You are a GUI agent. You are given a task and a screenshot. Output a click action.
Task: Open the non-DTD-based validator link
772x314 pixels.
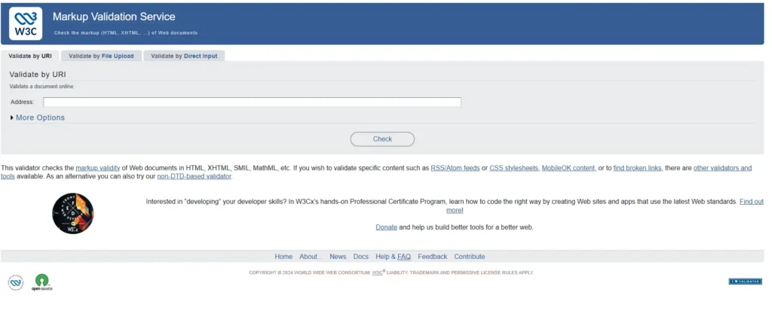(x=195, y=176)
